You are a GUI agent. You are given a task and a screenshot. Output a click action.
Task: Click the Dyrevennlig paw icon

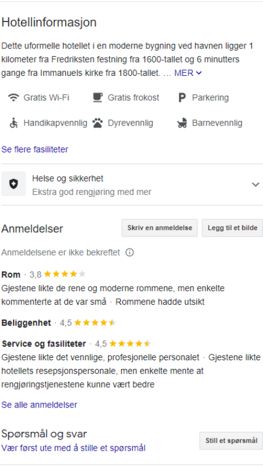pyautogui.click(x=98, y=123)
